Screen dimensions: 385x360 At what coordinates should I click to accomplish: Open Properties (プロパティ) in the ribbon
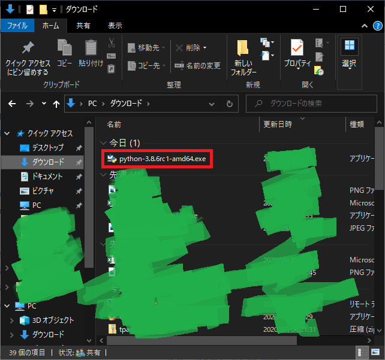click(297, 54)
